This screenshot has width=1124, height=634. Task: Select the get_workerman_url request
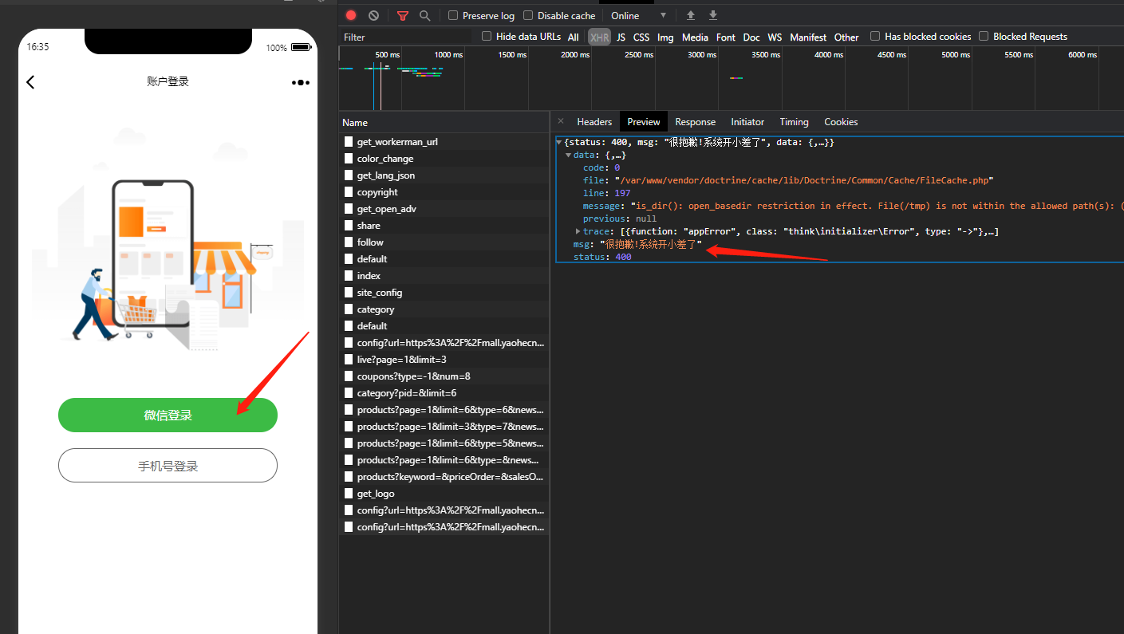444,141
